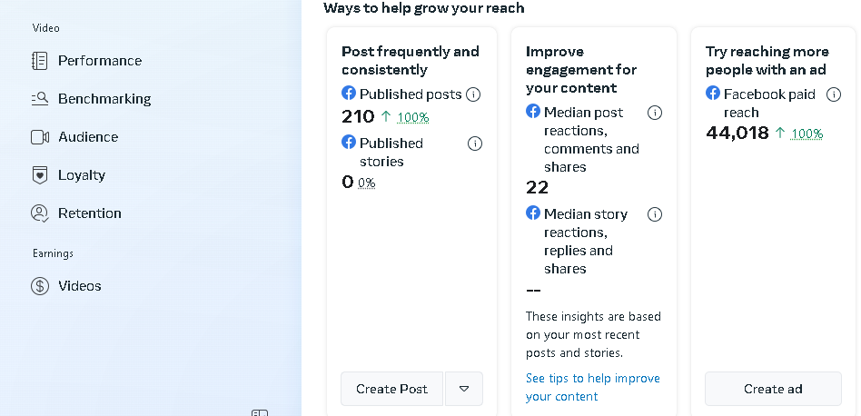Expand the Create Post dropdown arrow
Image resolution: width=861 pixels, height=416 pixels.
464,389
